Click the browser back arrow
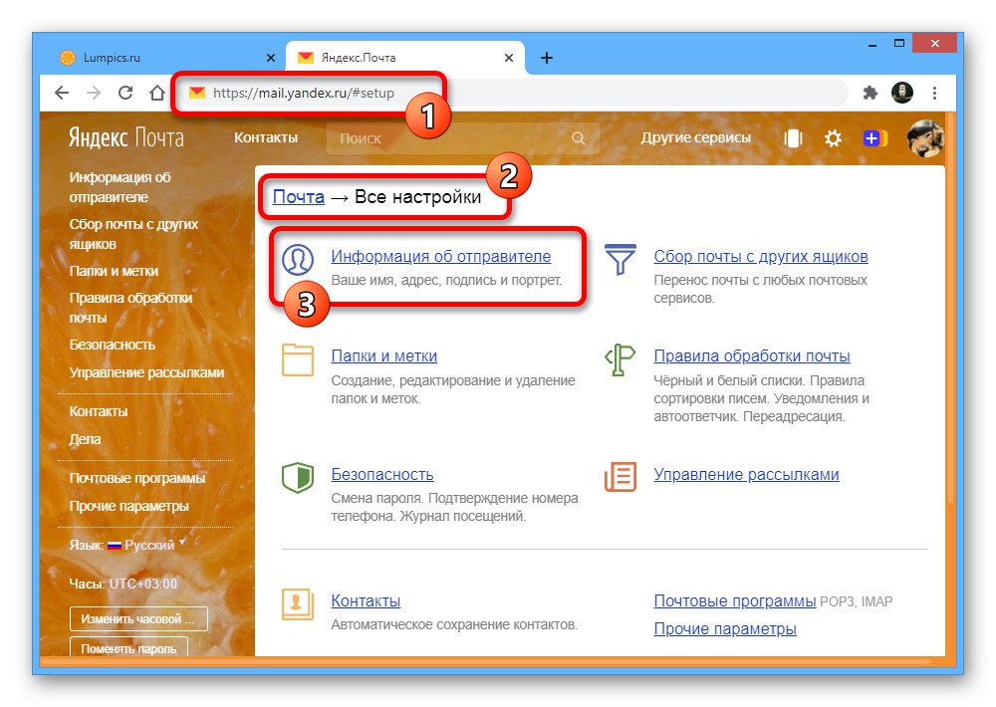The image size is (996, 707). coord(62,94)
